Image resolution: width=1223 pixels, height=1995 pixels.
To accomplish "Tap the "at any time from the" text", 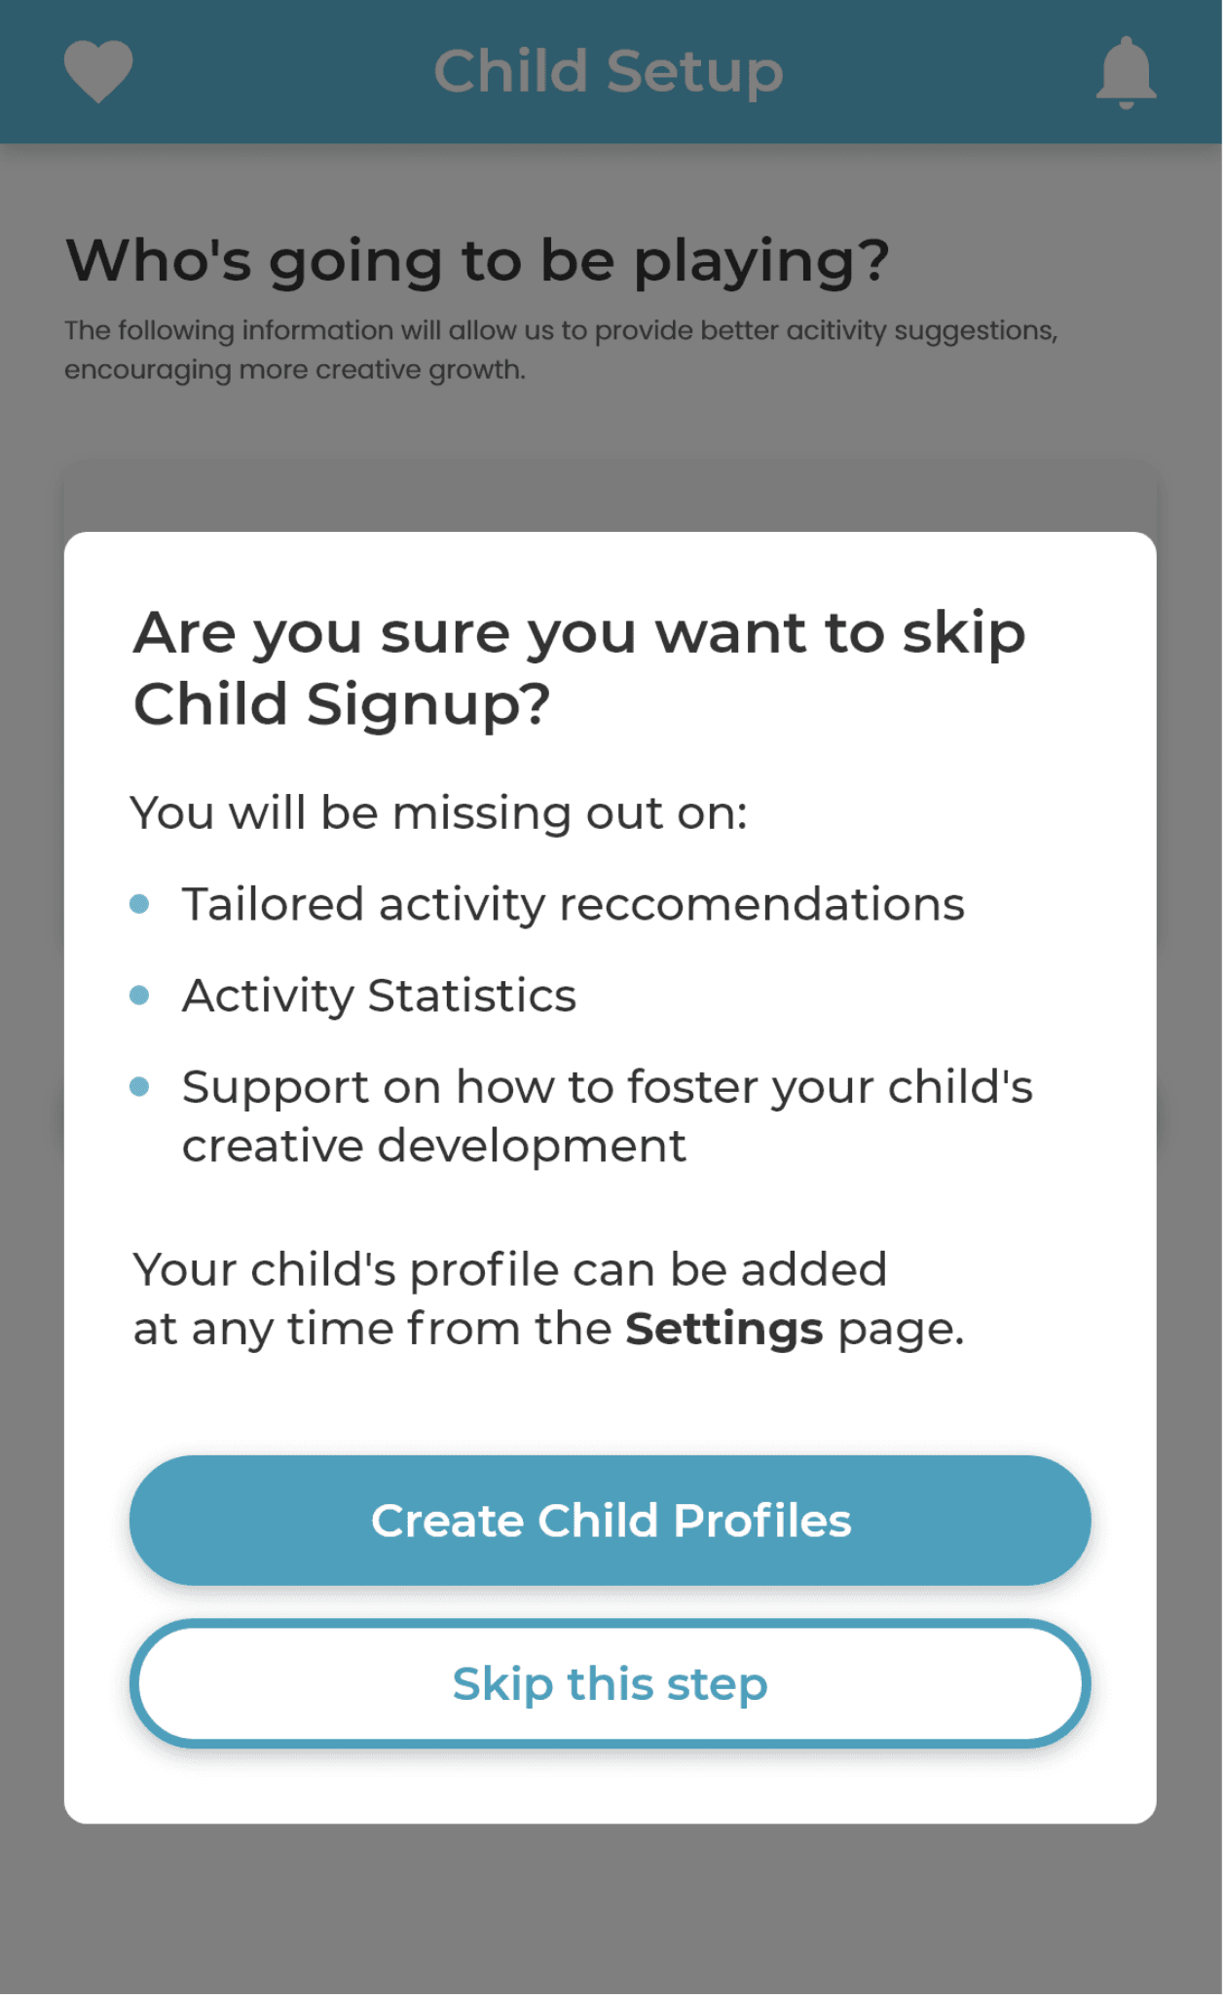I will click(x=372, y=1329).
